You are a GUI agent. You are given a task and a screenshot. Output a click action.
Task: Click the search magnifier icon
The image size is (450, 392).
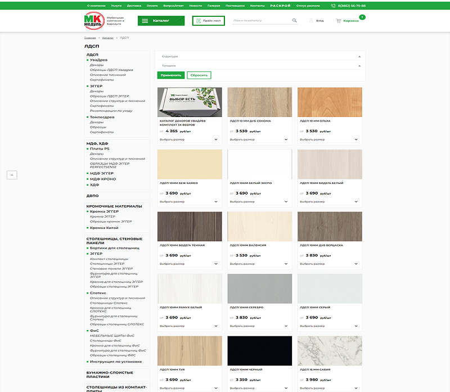click(x=294, y=21)
